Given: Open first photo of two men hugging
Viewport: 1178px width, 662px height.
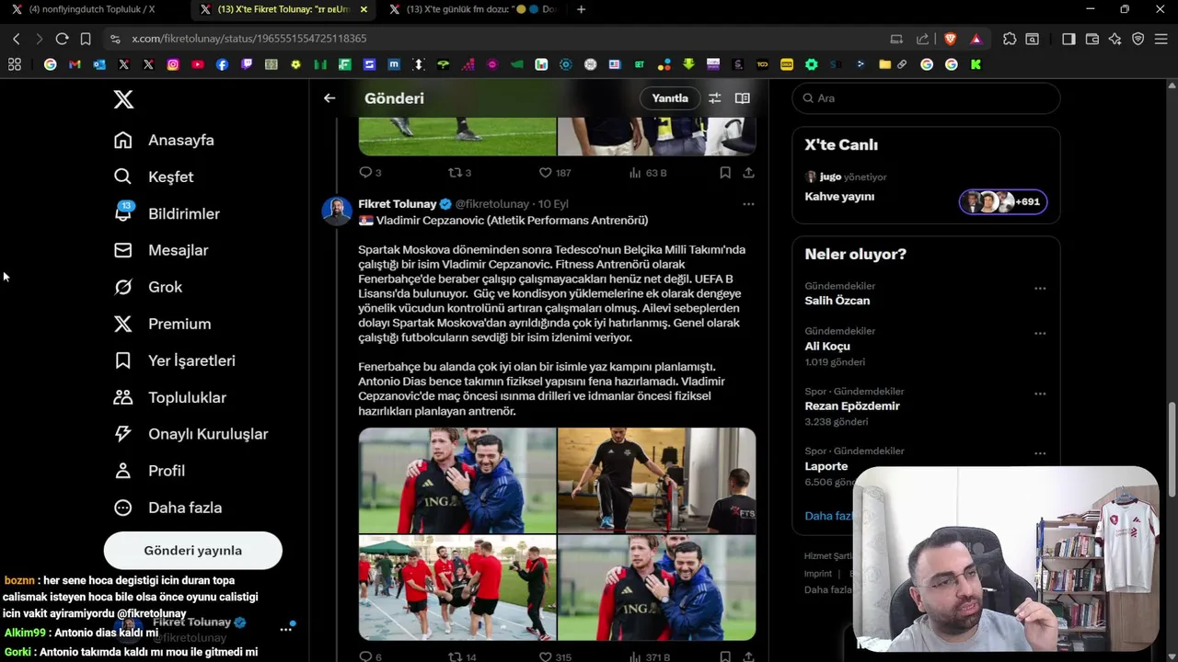Looking at the screenshot, I should 457,480.
